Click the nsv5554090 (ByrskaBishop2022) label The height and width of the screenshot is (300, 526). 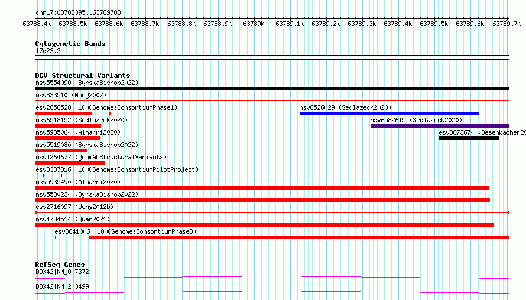[x=87, y=83]
